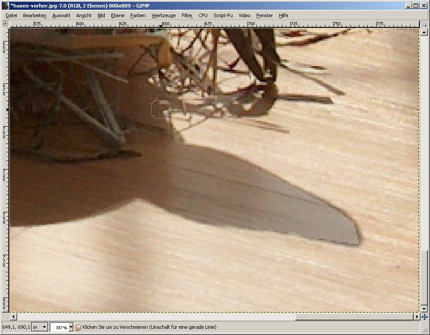The width and height of the screenshot is (430, 335).
Task: Open the Datei menu
Action: coord(11,15)
